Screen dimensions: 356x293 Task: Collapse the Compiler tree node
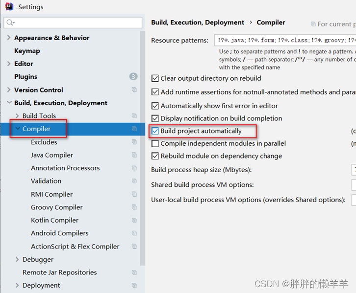point(17,128)
